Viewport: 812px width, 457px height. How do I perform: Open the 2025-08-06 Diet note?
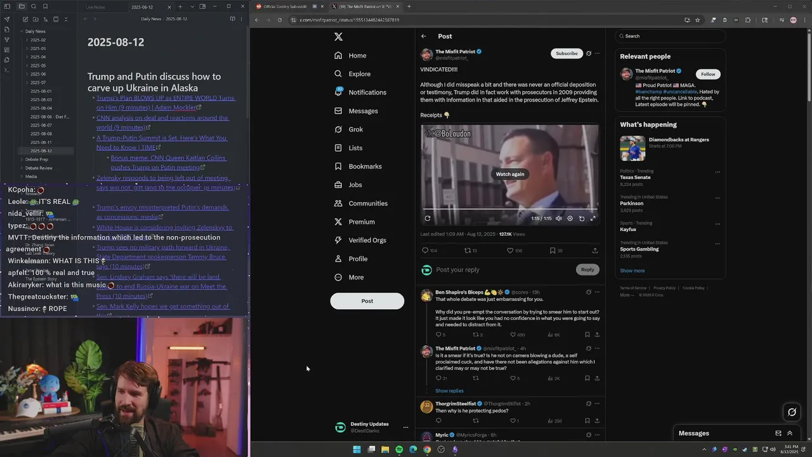[x=49, y=117]
